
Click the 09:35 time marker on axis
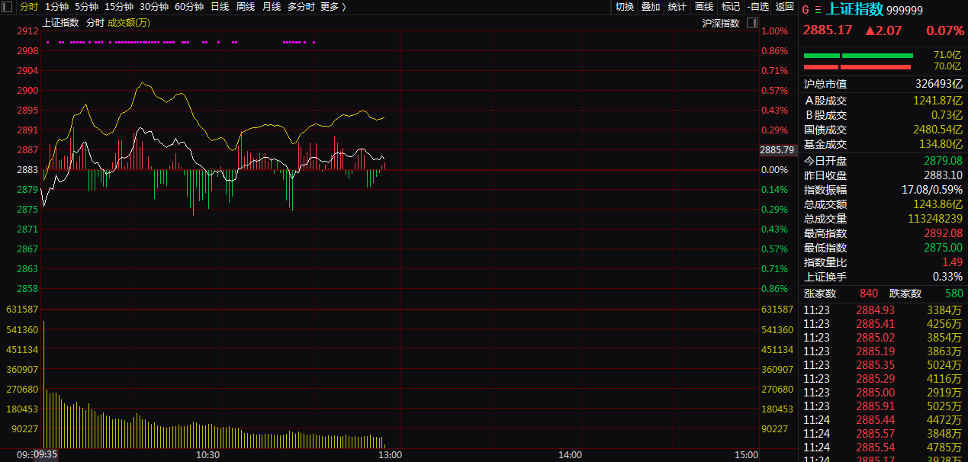tap(46, 454)
